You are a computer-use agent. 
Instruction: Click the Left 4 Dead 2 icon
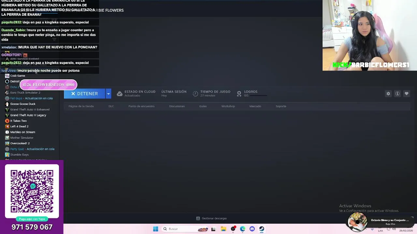click(x=7, y=126)
